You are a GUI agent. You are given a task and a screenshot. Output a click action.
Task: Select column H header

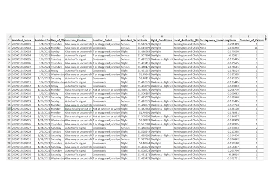[x=162, y=36]
